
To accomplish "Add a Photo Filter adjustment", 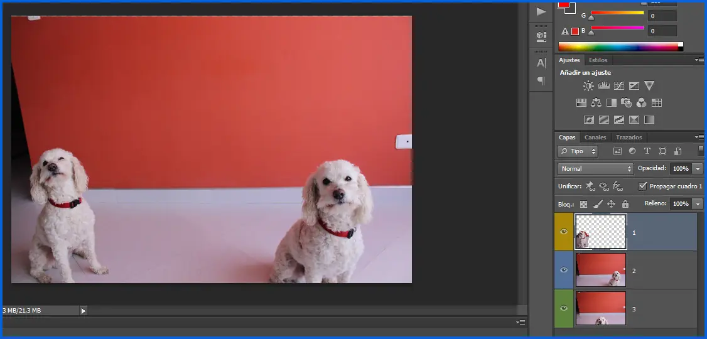I will pos(626,103).
